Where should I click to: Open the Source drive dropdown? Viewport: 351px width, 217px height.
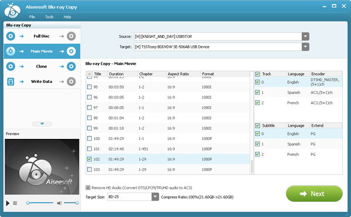(x=305, y=36)
